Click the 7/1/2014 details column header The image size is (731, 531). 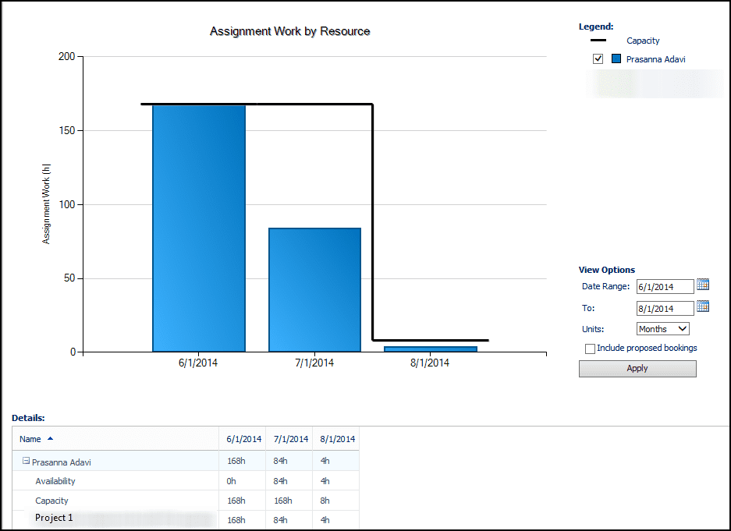pyautogui.click(x=290, y=439)
